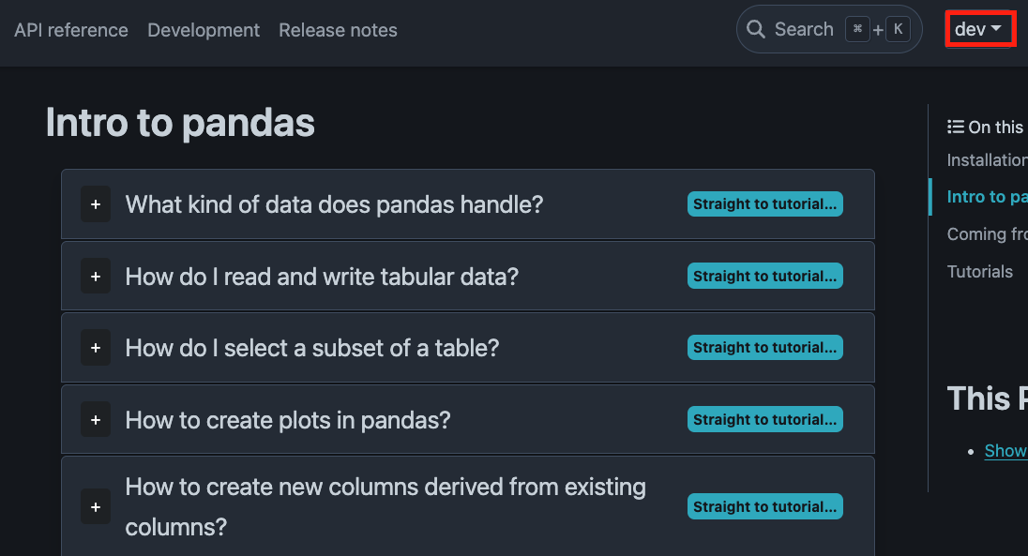The height and width of the screenshot is (556, 1028).
Task: Click Straight to tutorial for new columns
Action: tap(765, 507)
